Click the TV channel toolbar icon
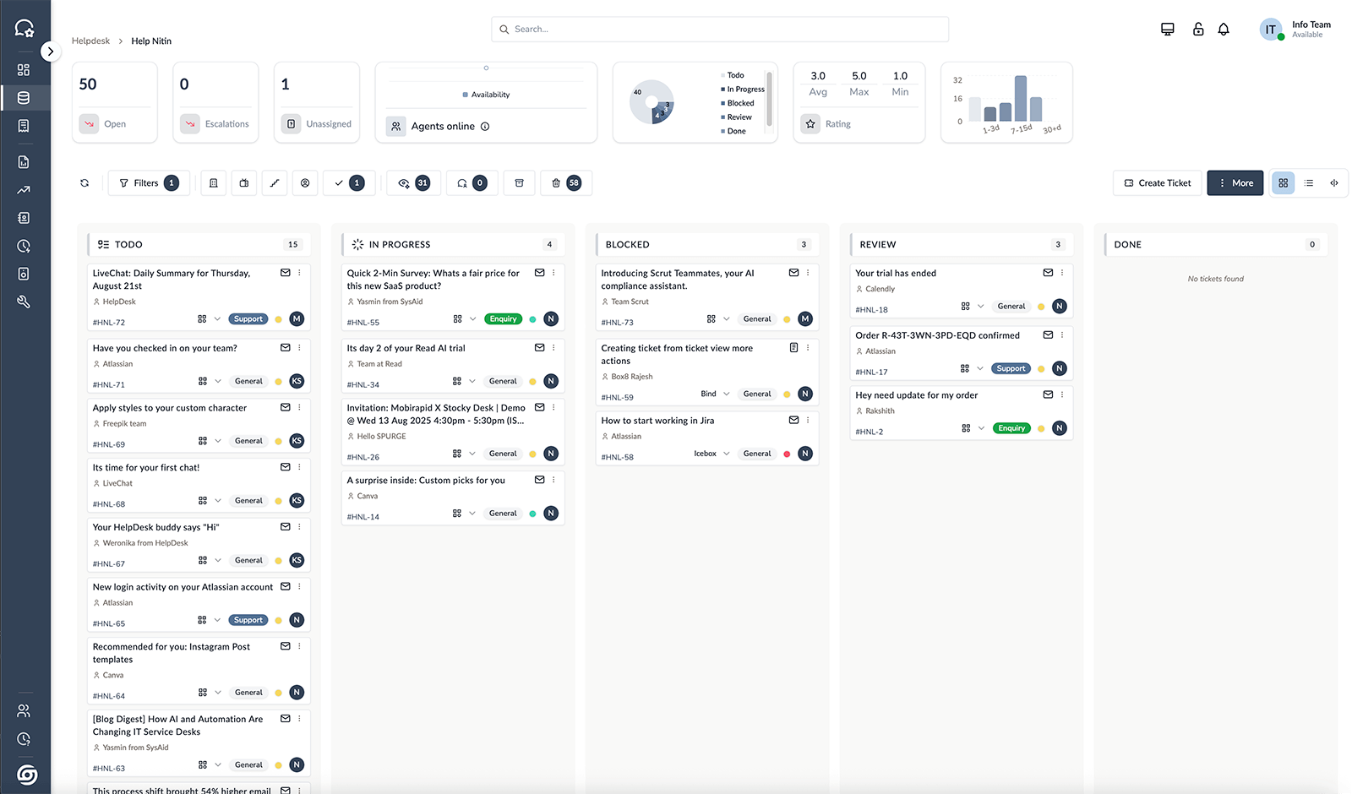1352x794 pixels. (244, 183)
